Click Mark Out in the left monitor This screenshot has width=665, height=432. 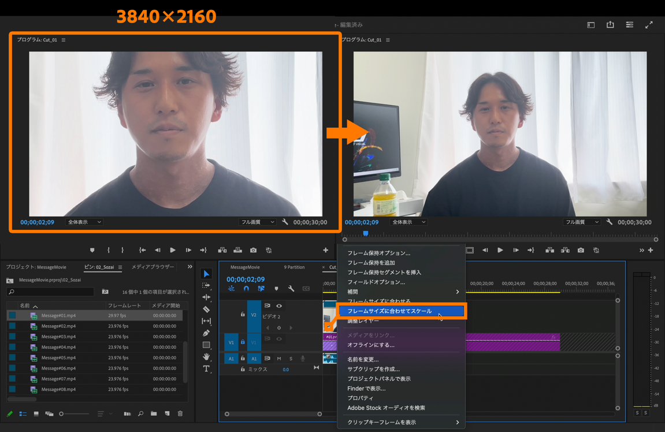tap(122, 251)
